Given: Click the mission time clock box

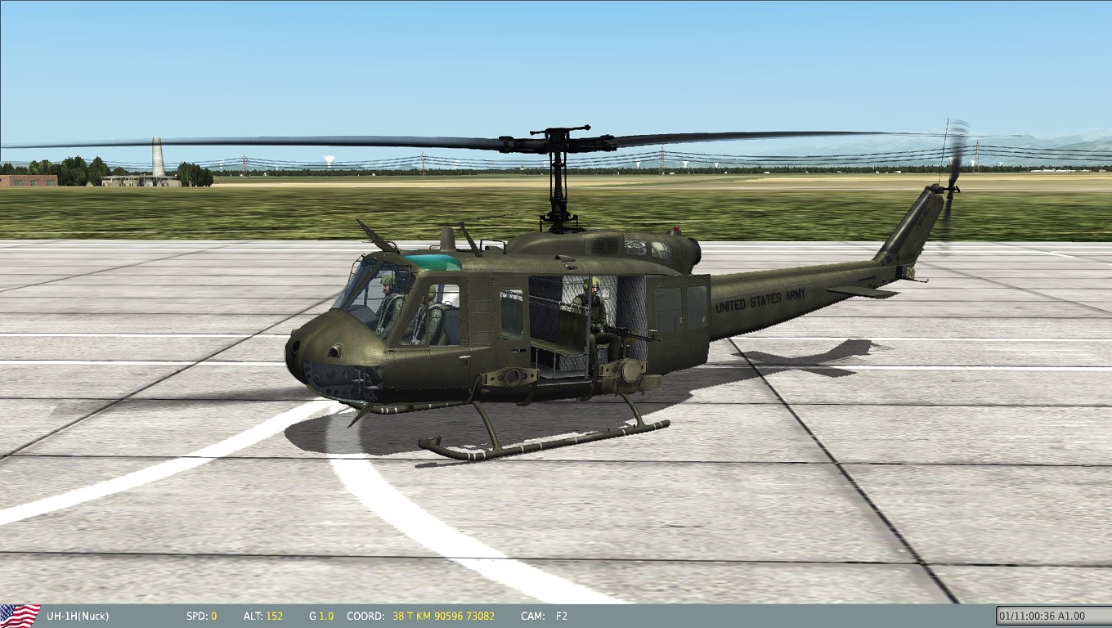Looking at the screenshot, I should point(1051,616).
